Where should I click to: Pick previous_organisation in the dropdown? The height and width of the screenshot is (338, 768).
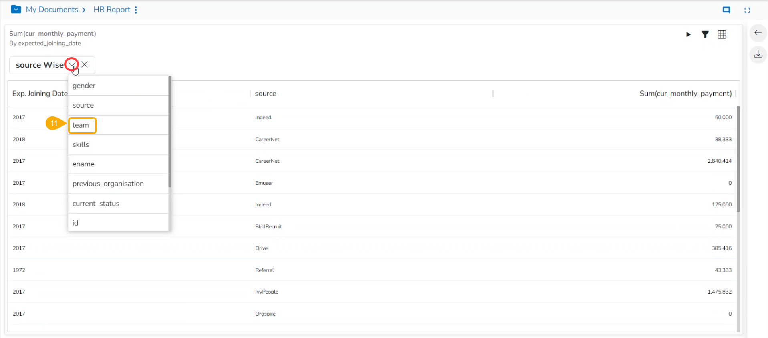(108, 184)
